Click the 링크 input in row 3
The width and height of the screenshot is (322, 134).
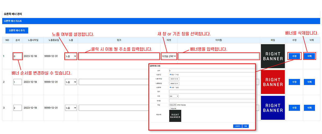pos(114,108)
